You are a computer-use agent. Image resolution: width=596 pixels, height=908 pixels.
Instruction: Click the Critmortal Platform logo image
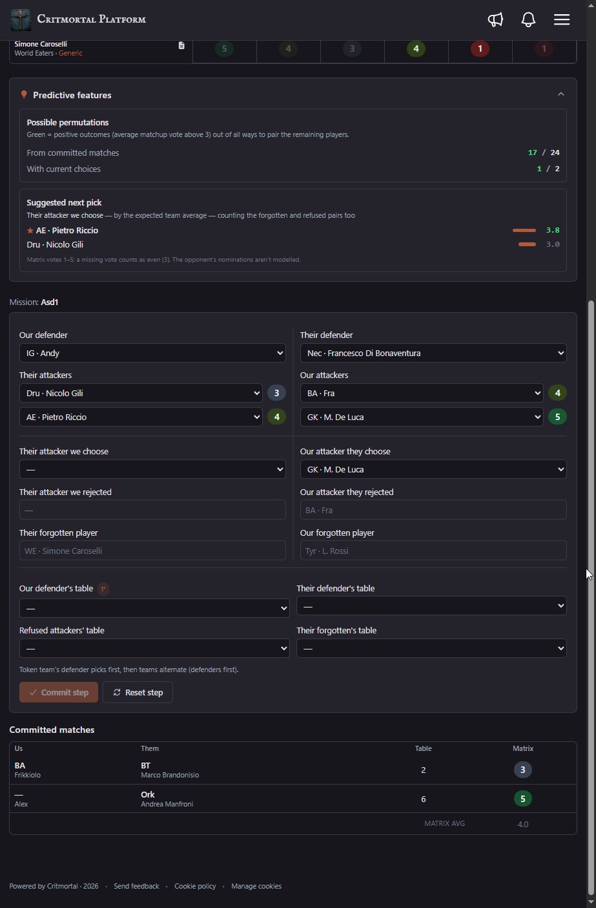[21, 19]
